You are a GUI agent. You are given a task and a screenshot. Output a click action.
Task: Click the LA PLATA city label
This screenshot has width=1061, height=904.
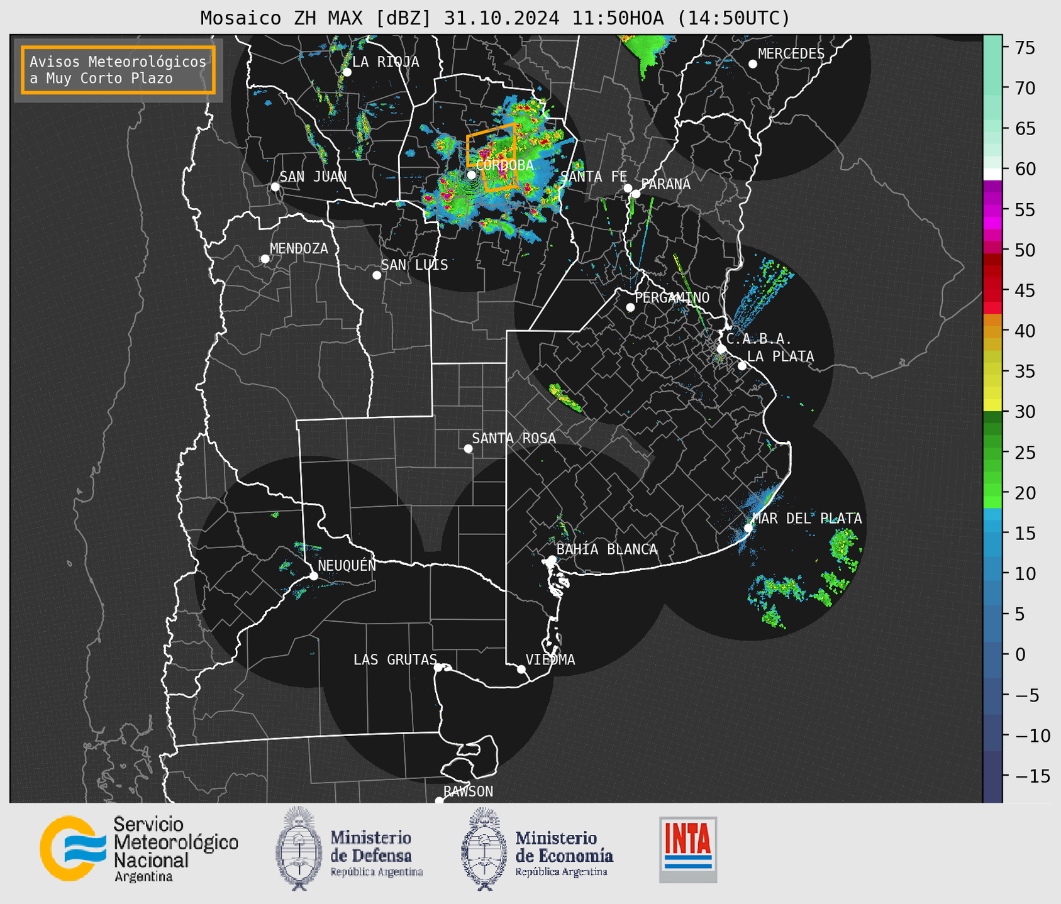[780, 356]
